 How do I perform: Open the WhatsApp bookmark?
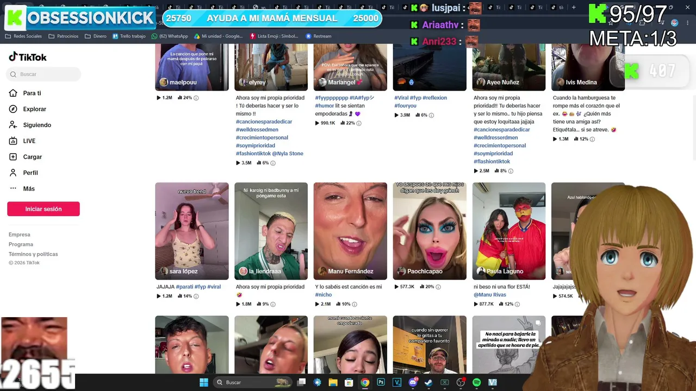170,36
